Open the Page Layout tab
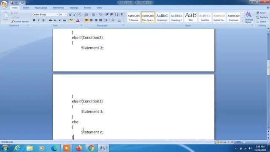 pos(41,8)
